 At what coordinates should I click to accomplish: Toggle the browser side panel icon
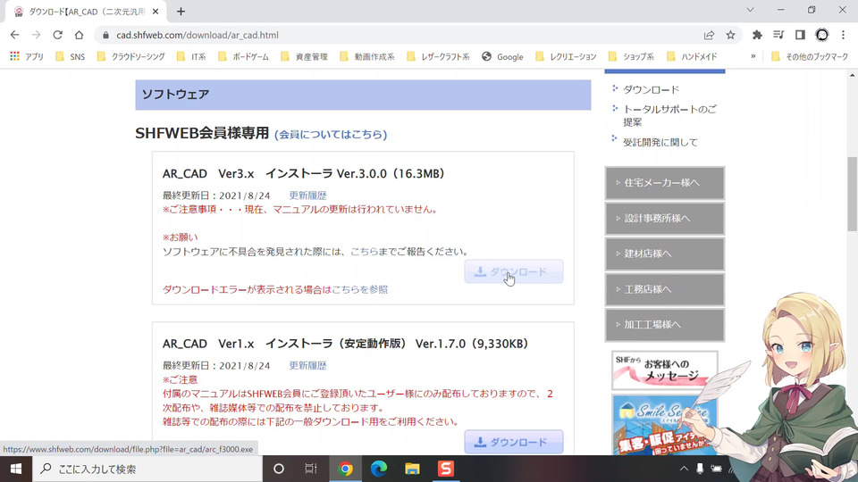[x=800, y=35]
